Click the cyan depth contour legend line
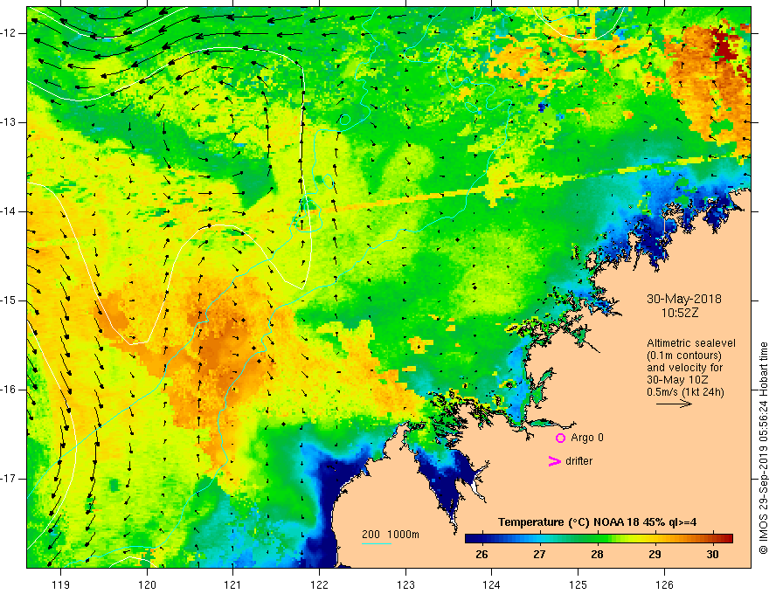The height and width of the screenshot is (594, 769). point(376,543)
